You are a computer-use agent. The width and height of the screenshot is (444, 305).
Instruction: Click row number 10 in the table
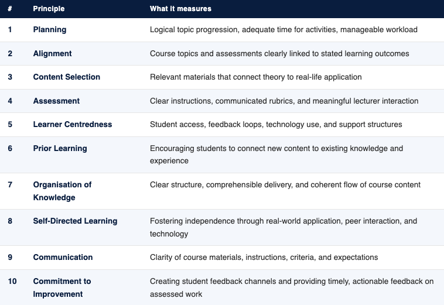(12, 281)
